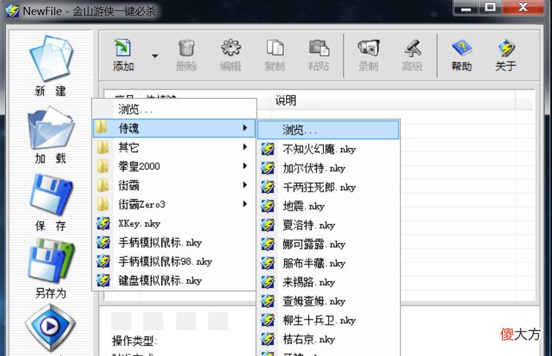Expand the 侍魂 folder submenu
The height and width of the screenshot is (356, 552).
point(174,128)
